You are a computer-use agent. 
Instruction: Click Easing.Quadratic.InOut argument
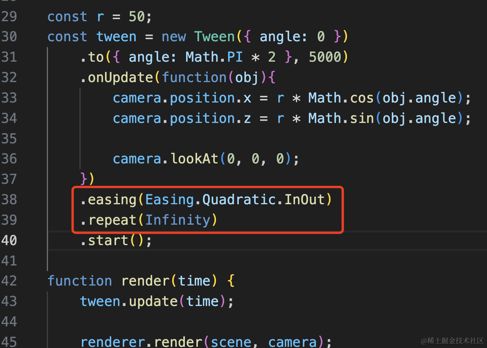[x=235, y=200]
